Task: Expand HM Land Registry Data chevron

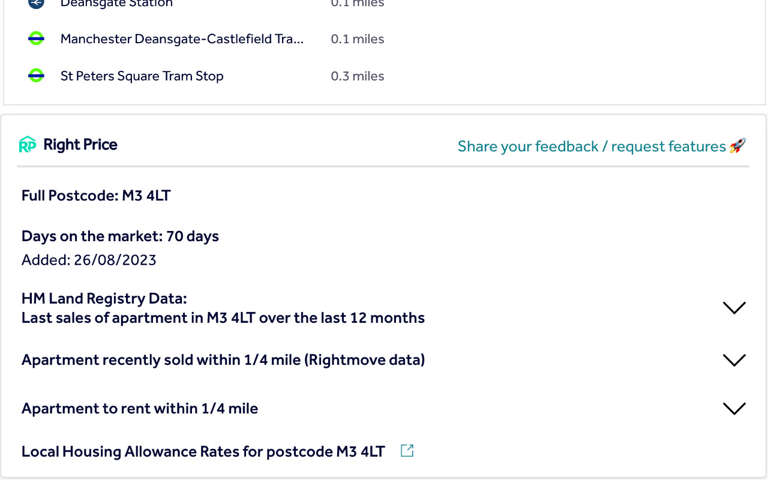Action: (734, 308)
